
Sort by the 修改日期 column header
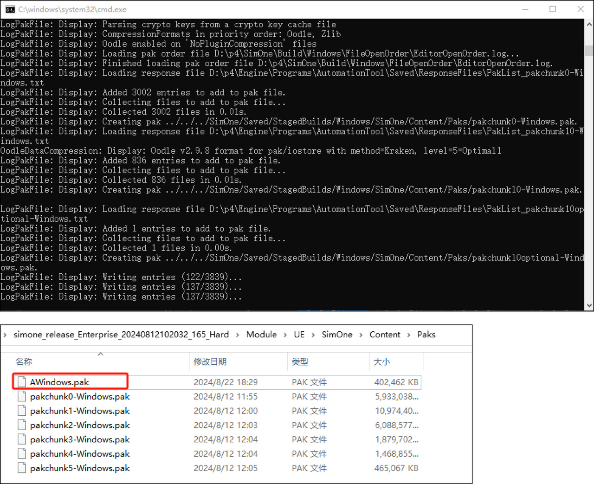[x=210, y=361]
